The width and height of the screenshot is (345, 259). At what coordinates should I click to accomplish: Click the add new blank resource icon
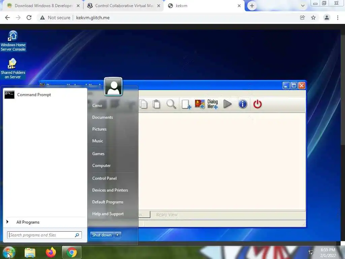tap(186, 104)
